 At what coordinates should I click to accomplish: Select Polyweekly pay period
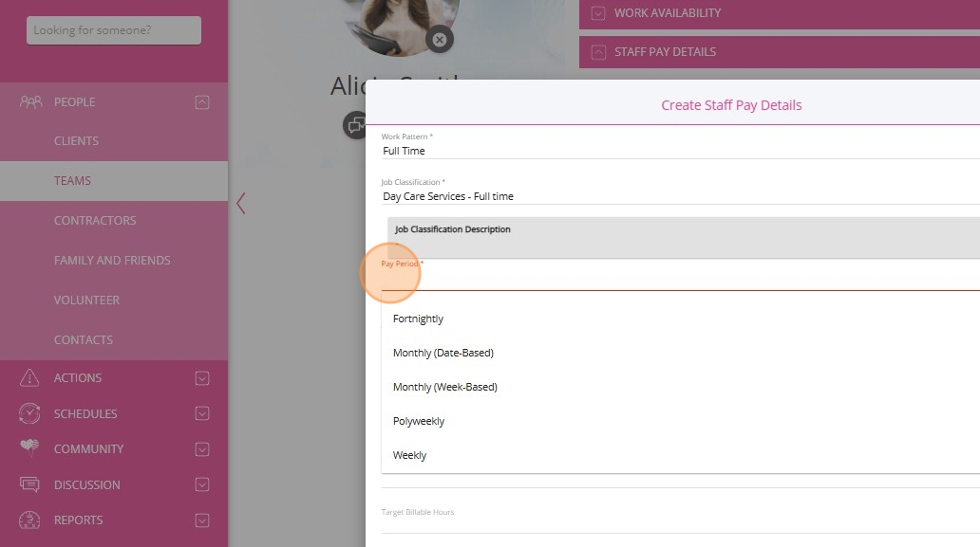tap(680, 421)
